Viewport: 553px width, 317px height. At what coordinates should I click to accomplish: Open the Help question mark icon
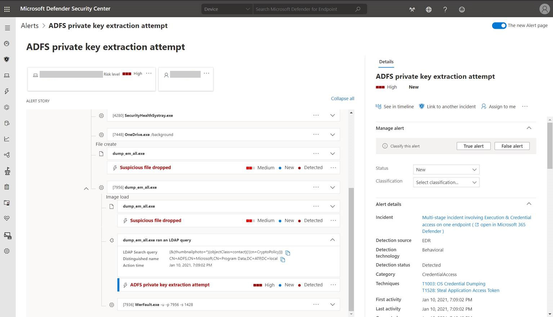click(x=445, y=9)
